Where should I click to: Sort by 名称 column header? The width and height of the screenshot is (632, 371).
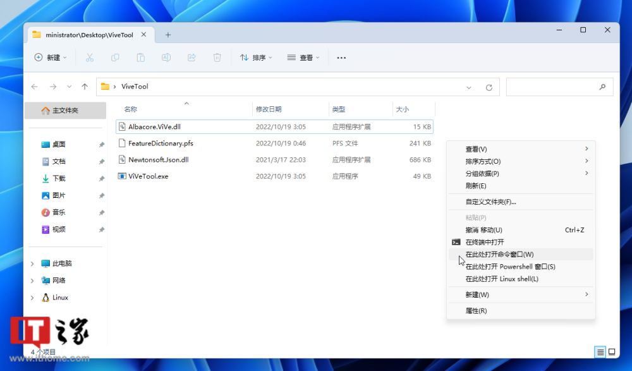tap(131, 109)
